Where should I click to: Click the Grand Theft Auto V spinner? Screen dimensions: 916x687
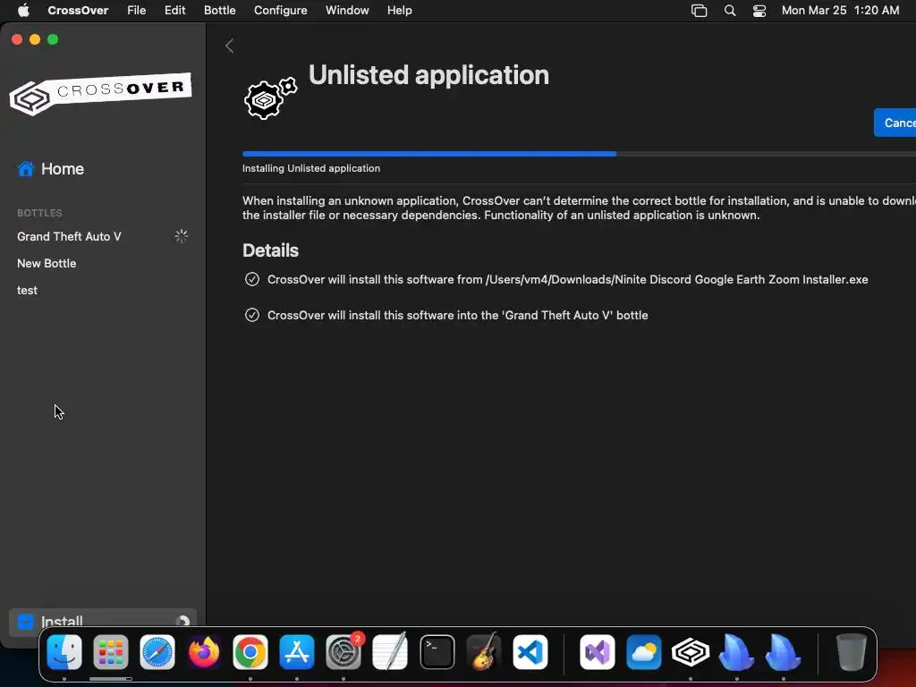click(x=181, y=236)
